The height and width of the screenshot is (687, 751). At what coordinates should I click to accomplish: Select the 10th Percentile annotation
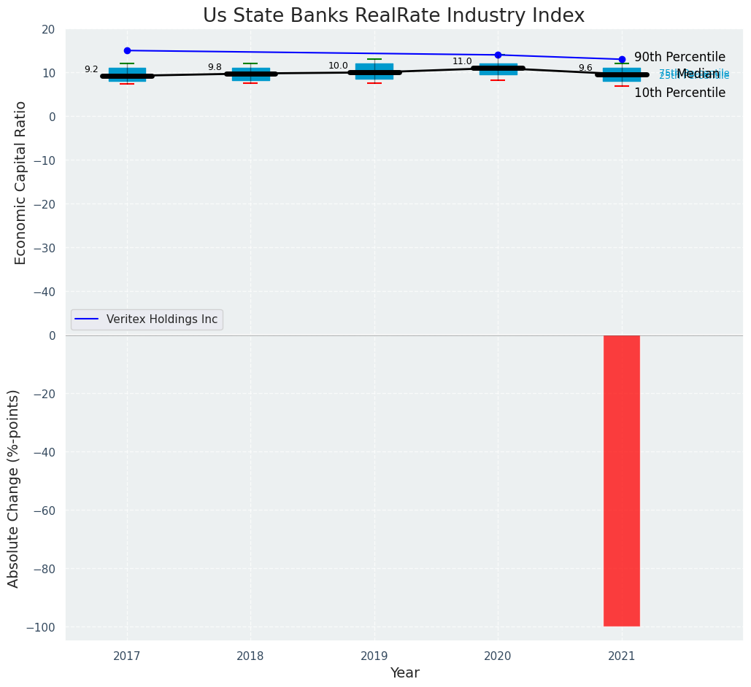point(679,93)
